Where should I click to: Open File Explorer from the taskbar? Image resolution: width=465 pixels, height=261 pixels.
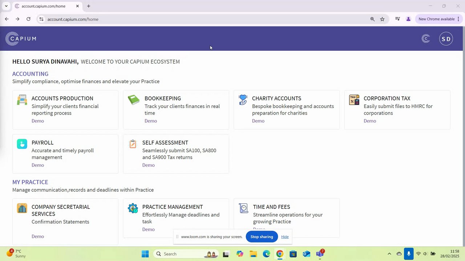click(x=253, y=254)
